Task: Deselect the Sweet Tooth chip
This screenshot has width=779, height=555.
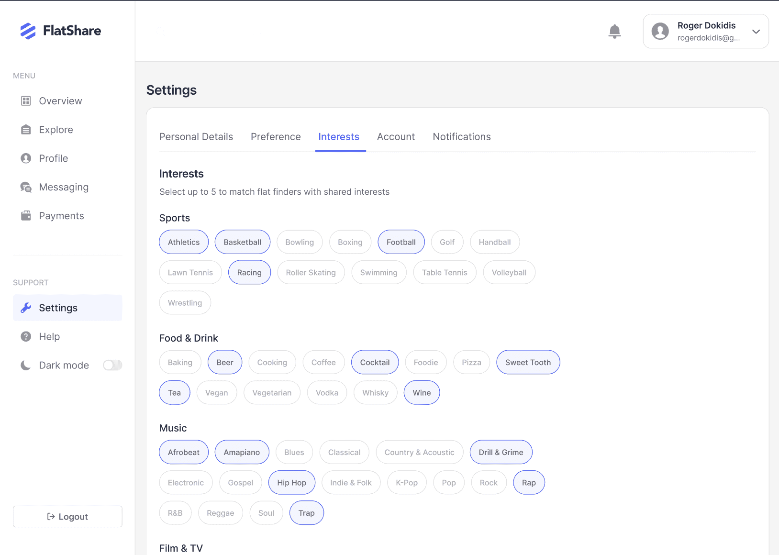Action: tap(528, 362)
